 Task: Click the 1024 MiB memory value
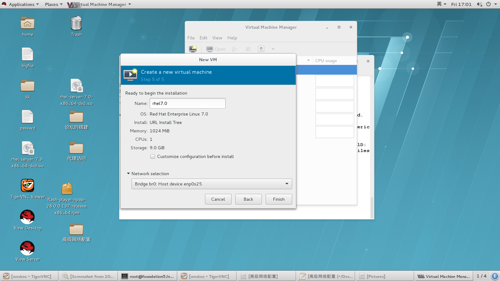159,131
